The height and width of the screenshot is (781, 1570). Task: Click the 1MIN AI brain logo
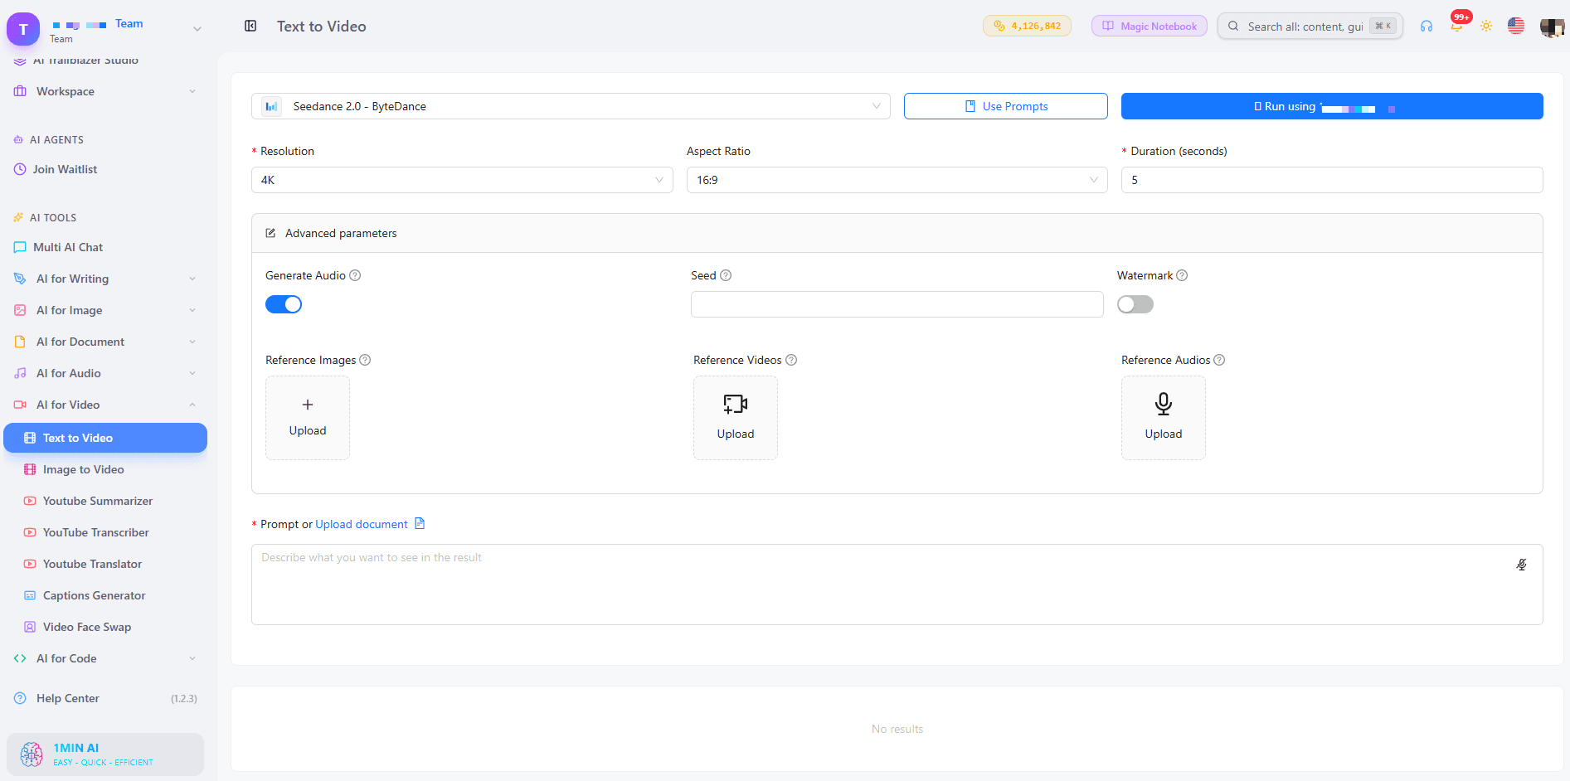32,754
